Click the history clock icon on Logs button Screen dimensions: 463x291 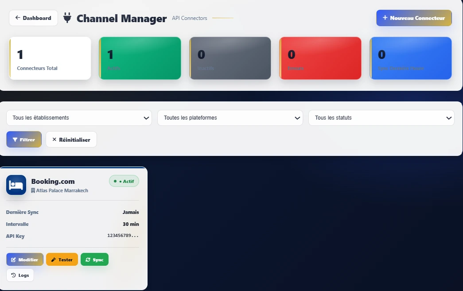14,275
